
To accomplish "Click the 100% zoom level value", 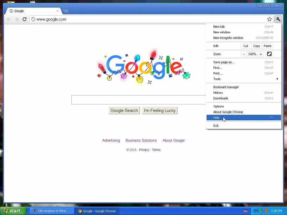I will tap(252, 54).
